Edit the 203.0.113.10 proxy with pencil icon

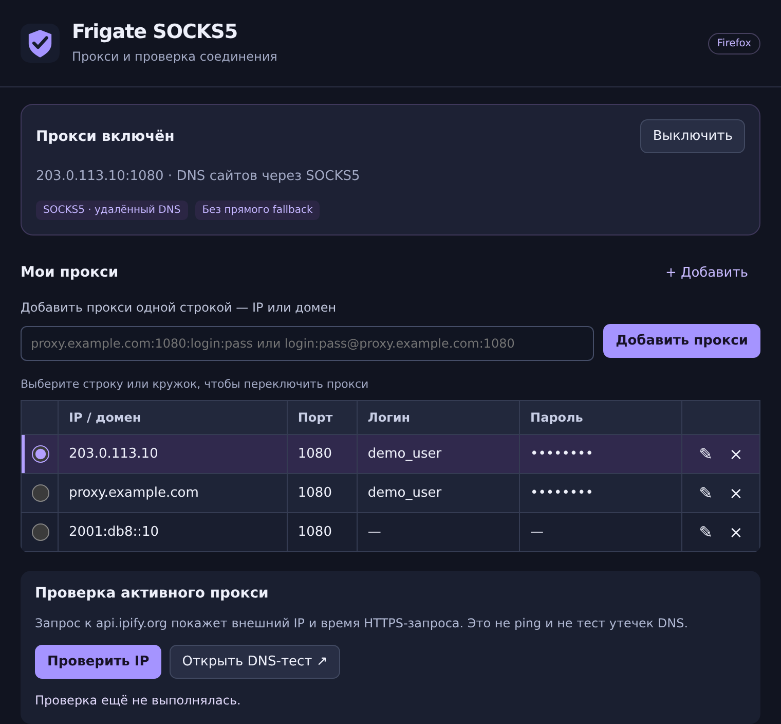705,454
